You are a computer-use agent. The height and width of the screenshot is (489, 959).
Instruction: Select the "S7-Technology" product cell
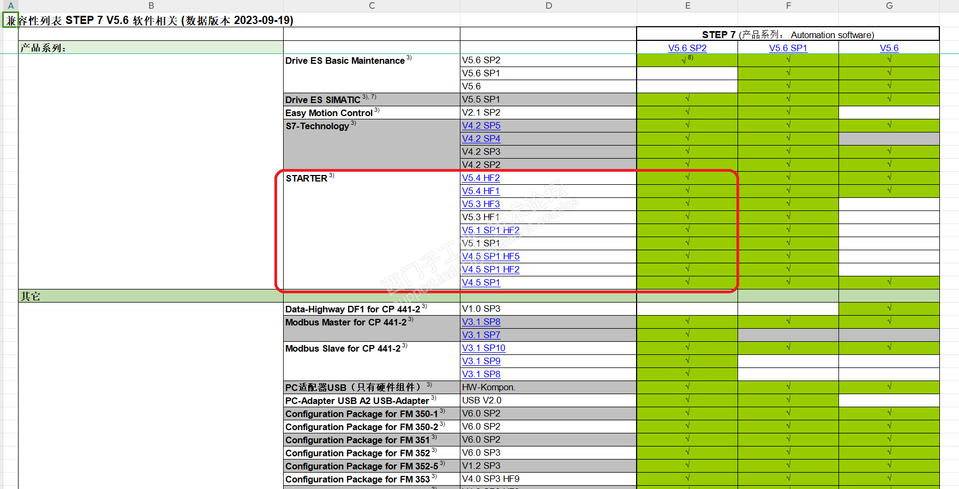coord(372,145)
